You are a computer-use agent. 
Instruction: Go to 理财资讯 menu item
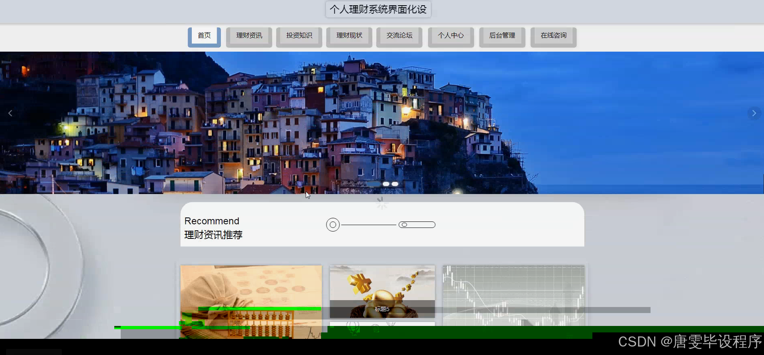click(x=249, y=37)
